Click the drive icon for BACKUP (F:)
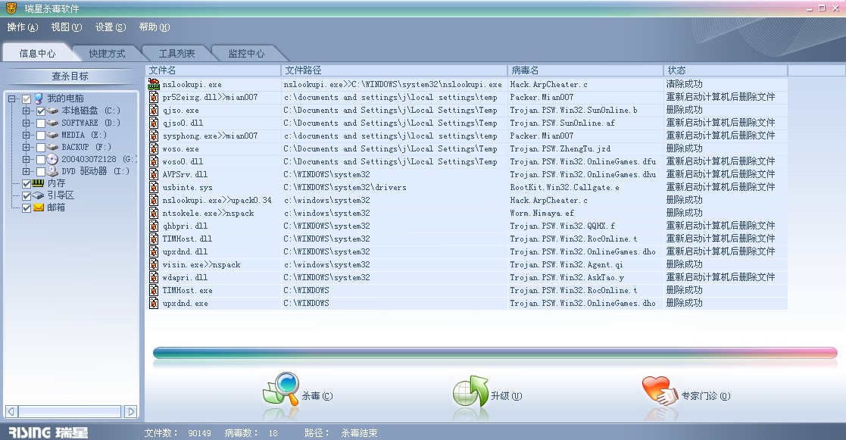846x440 pixels. (52, 147)
